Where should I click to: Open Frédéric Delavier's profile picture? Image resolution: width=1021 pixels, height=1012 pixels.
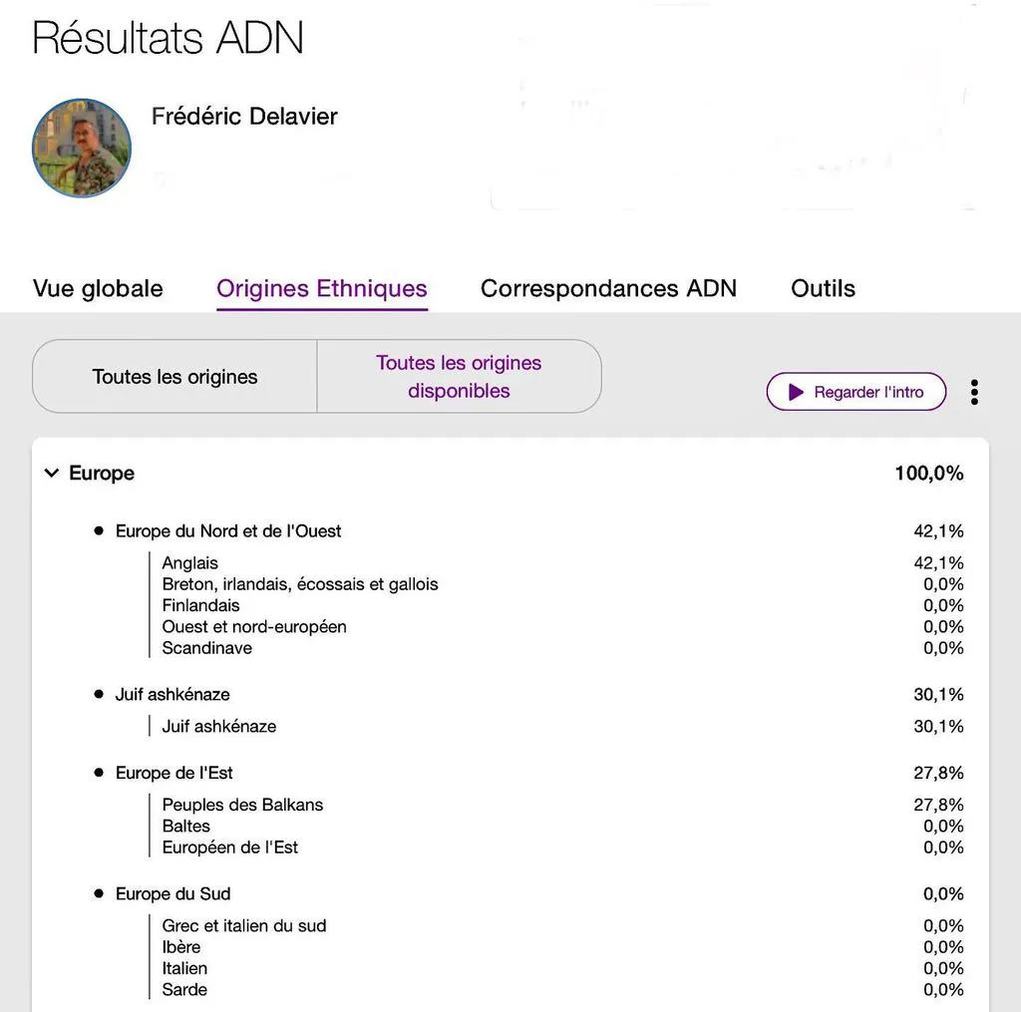tap(82, 148)
